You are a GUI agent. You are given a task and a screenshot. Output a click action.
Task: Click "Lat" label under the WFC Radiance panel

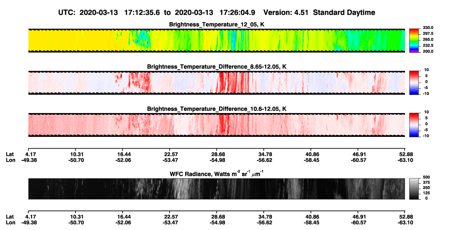tap(10, 217)
